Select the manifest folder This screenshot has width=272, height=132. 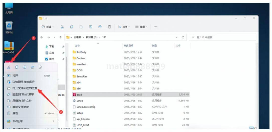(131, 64)
